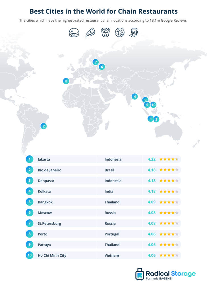The width and height of the screenshot is (207, 292).
Task: Click the 4.22 rating for Jakarta
Action: (152, 159)
